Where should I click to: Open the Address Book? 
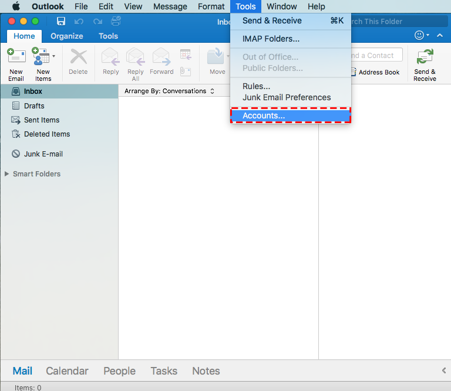point(375,72)
